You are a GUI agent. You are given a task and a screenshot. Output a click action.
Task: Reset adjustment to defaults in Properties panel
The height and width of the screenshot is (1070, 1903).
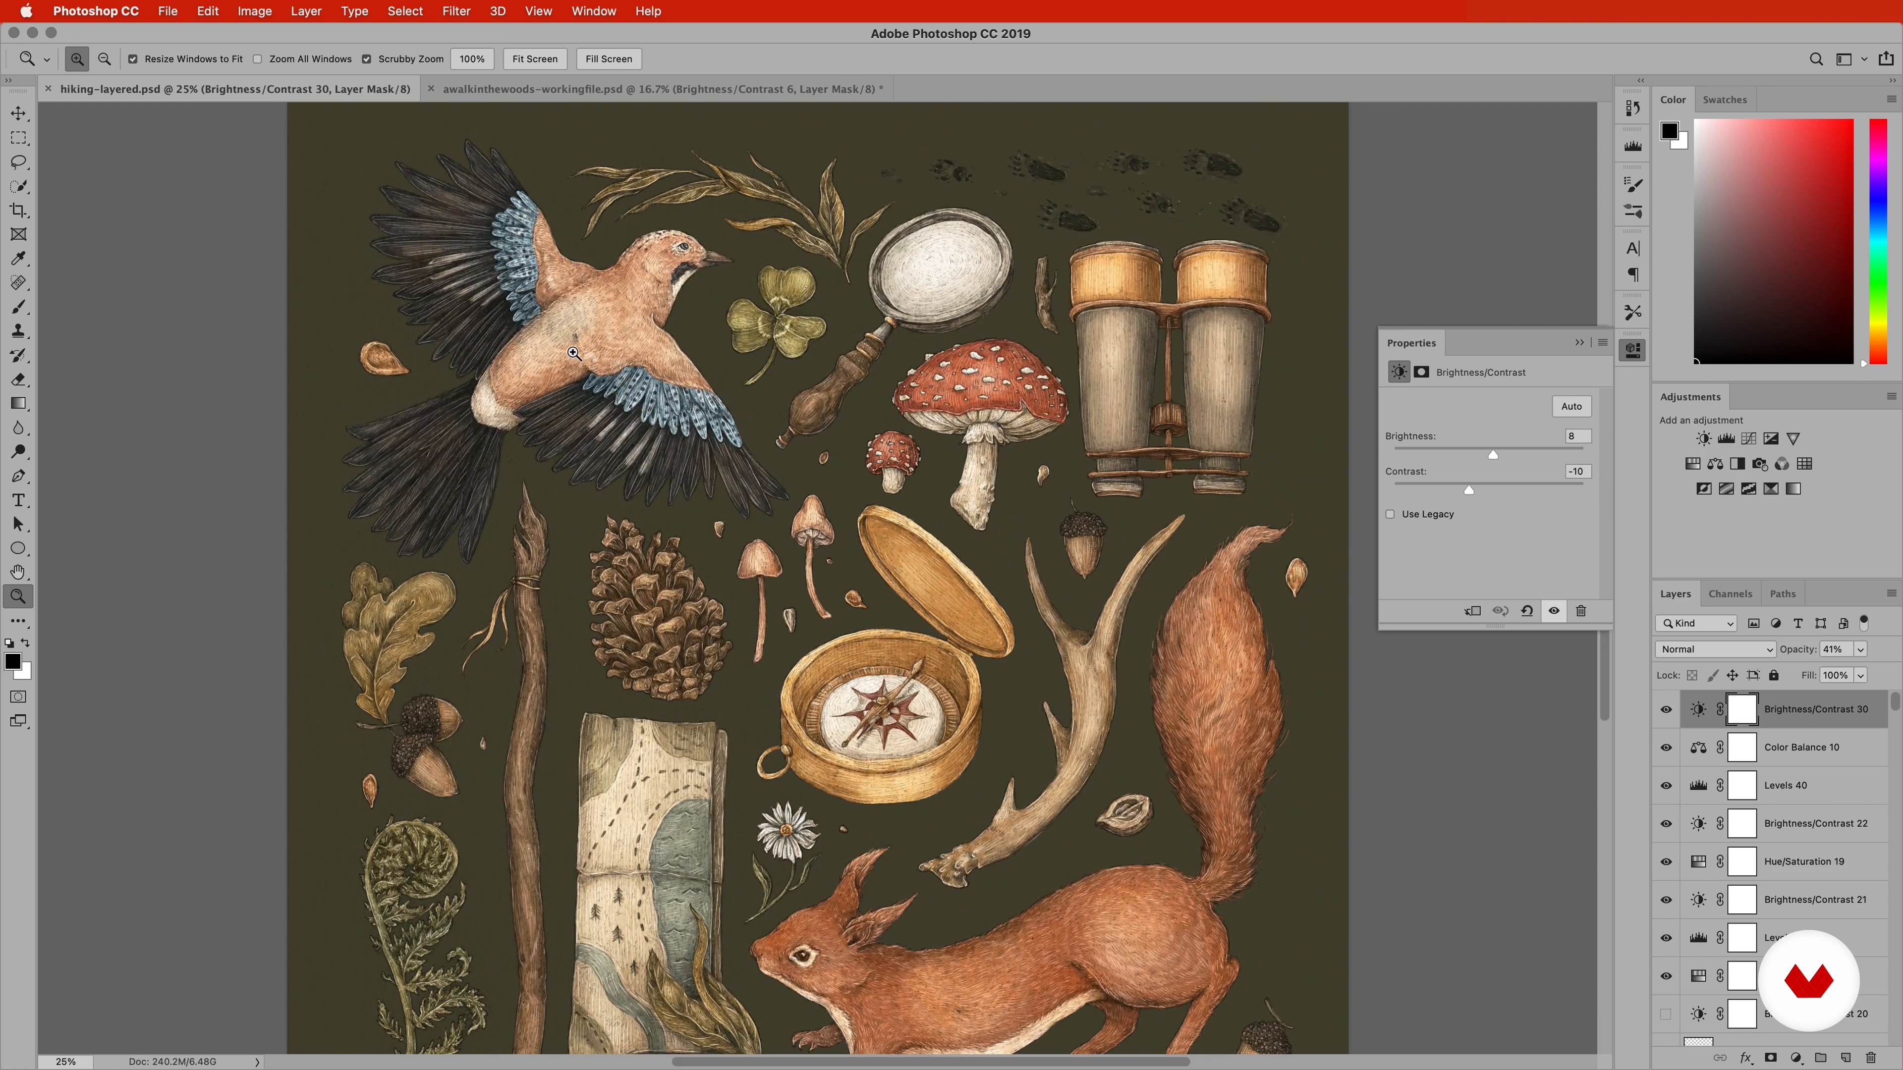tap(1527, 611)
